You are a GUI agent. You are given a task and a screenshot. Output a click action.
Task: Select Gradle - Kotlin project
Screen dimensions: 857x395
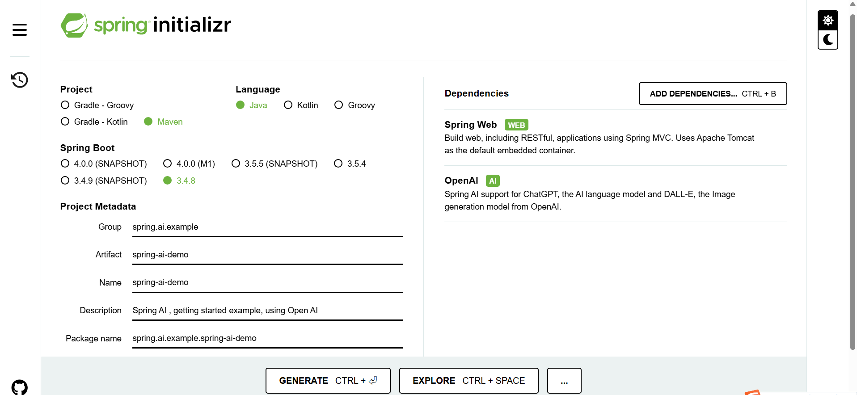[x=94, y=122]
